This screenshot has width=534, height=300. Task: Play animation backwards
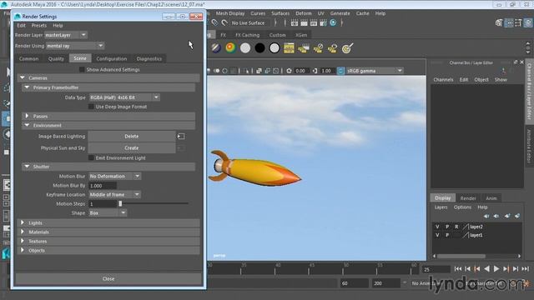(487, 268)
